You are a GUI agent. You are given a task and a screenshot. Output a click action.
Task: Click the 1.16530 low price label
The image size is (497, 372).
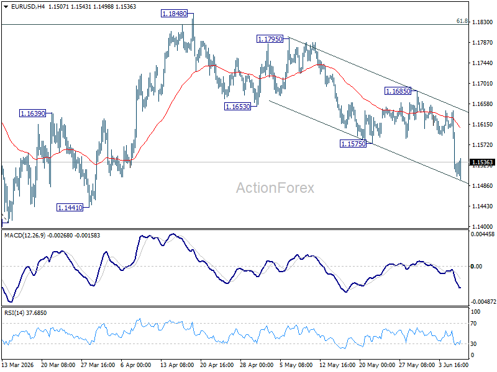point(237,107)
